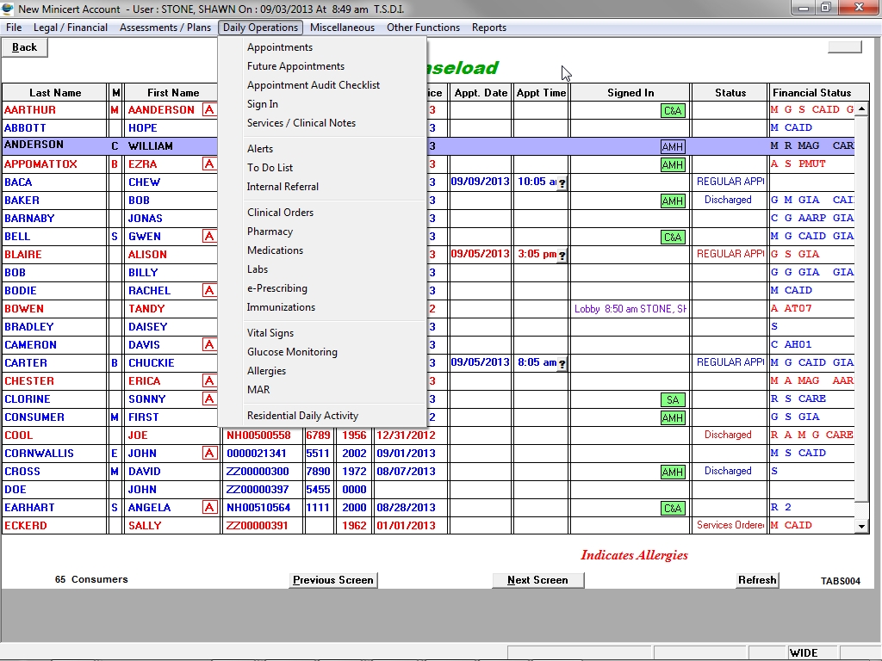Click the allergy indicator for AARTHUR

(209, 109)
